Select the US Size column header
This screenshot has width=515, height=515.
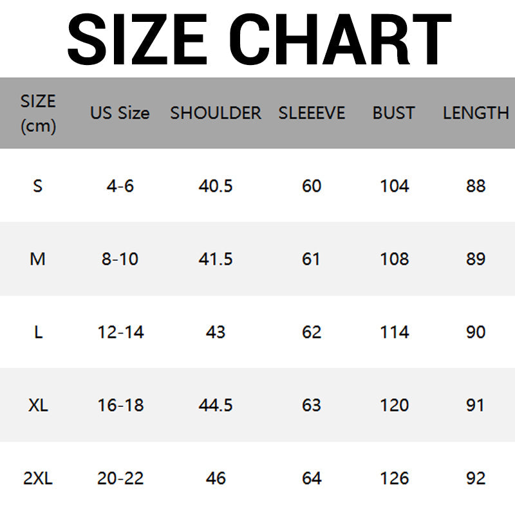click(120, 113)
